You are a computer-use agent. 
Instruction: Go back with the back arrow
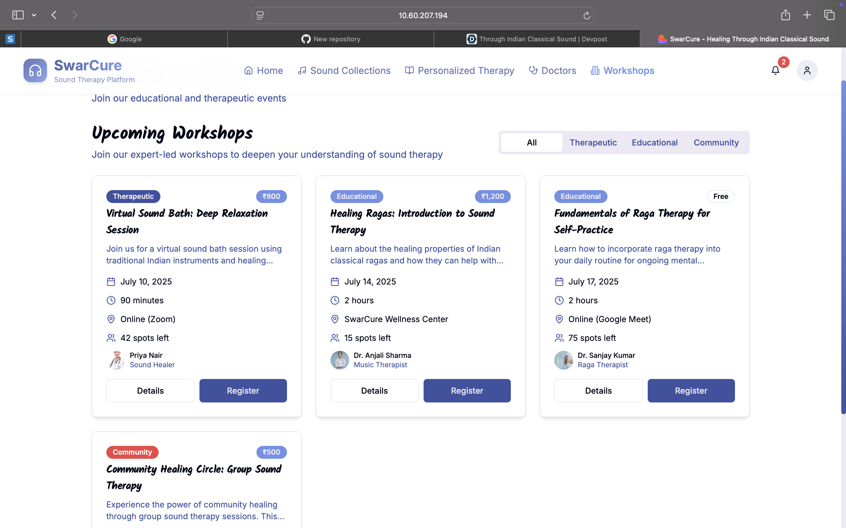click(54, 15)
